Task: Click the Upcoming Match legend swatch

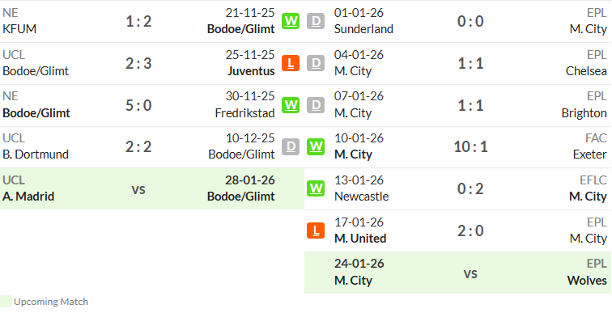Action: point(6,302)
